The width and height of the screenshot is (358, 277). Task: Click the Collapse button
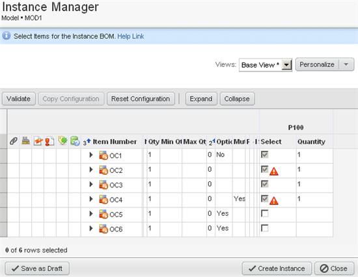[237, 99]
